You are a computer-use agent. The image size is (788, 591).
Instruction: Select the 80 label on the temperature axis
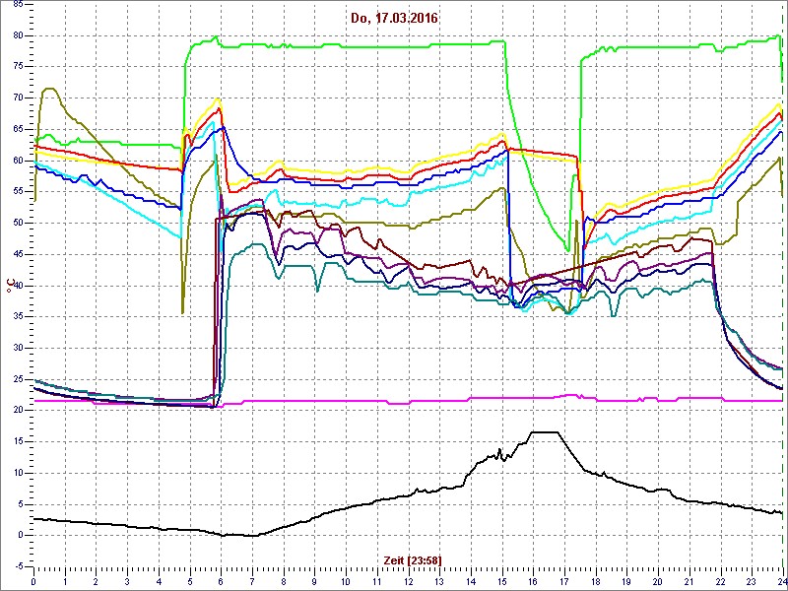point(17,35)
